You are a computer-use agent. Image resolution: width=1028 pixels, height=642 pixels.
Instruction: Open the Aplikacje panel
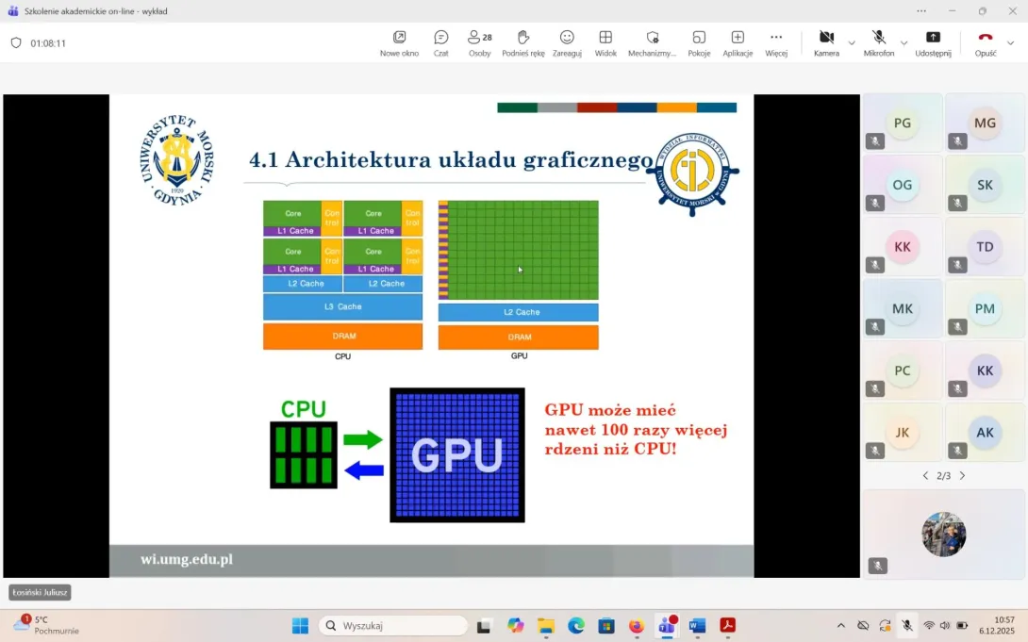738,42
